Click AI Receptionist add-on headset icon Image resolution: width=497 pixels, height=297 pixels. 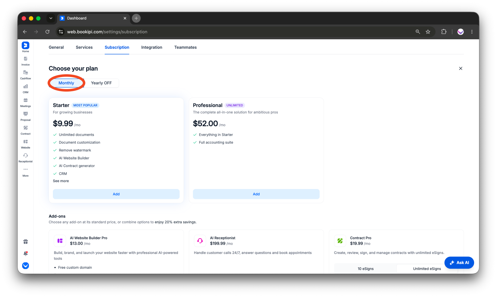pos(200,241)
